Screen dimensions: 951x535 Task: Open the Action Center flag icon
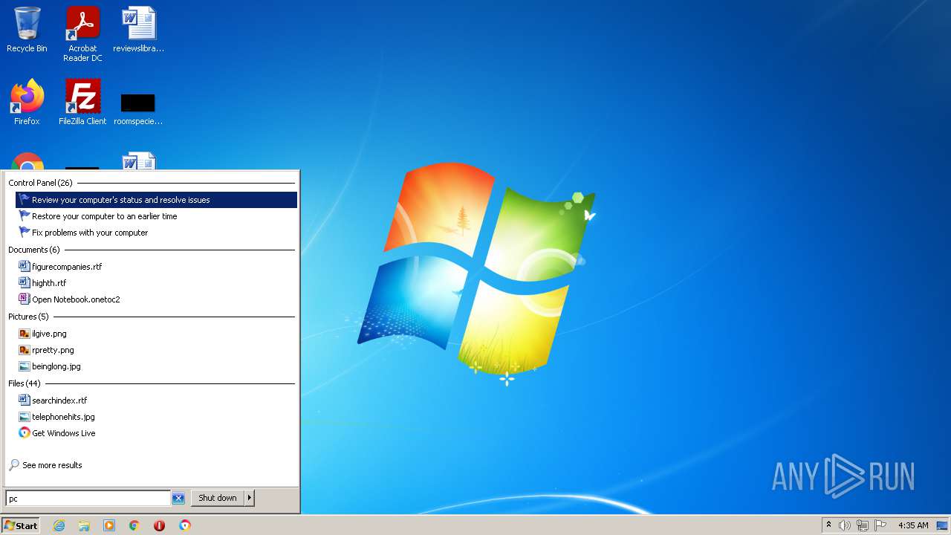click(x=880, y=525)
